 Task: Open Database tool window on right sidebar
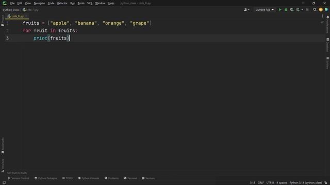coord(327,45)
